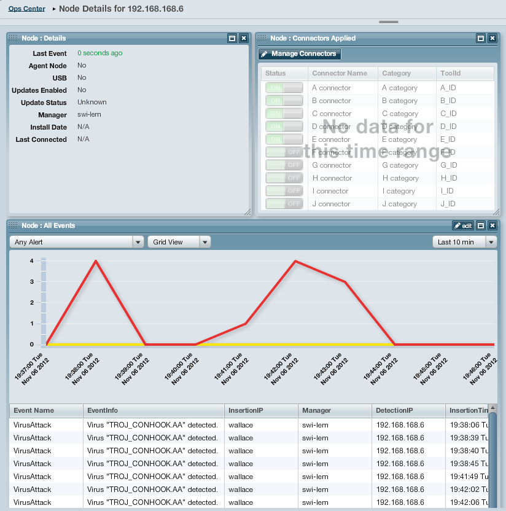This screenshot has height=511, width=506.
Task: Close the All Events panel
Action: pyautogui.click(x=492, y=225)
